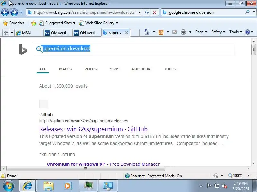Click the vertical scrollbar down arrow
The height and width of the screenshot is (192, 257).
coord(254,163)
